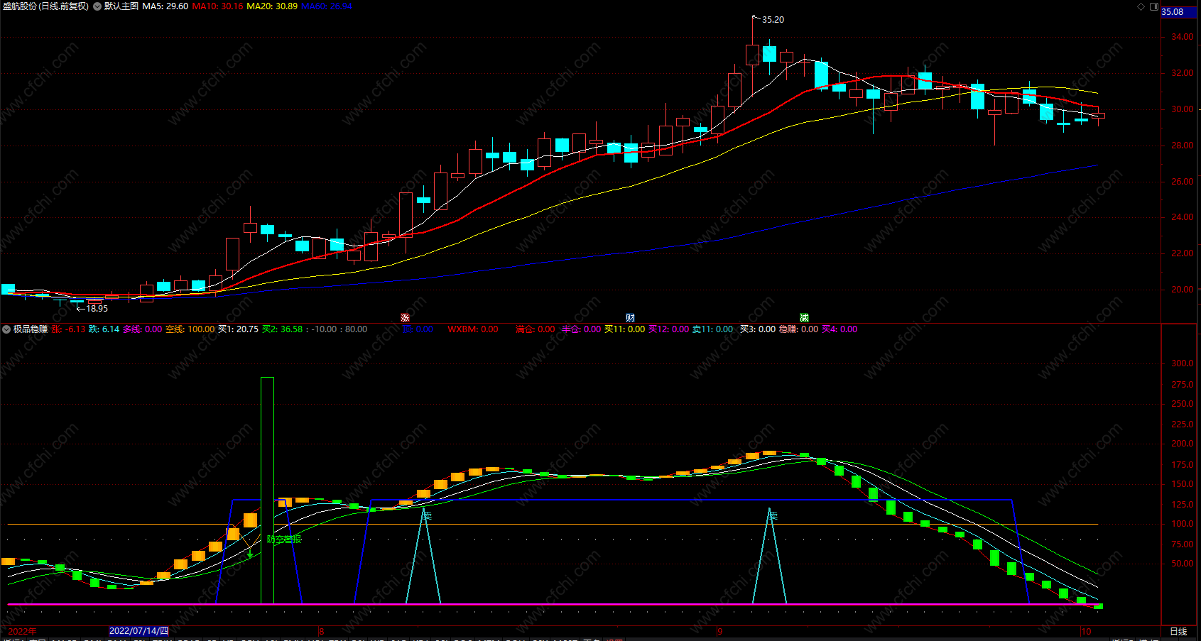Expand main chart indicator dropdown arrow
The height and width of the screenshot is (641, 1201).
pos(97,6)
